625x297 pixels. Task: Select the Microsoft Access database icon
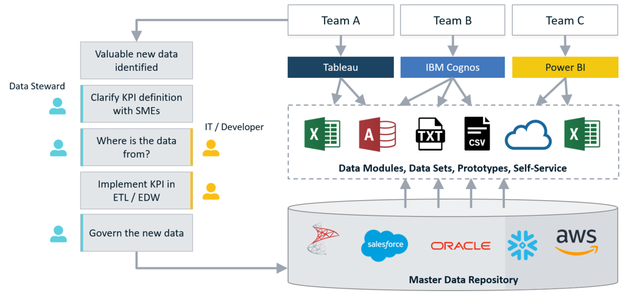[377, 134]
